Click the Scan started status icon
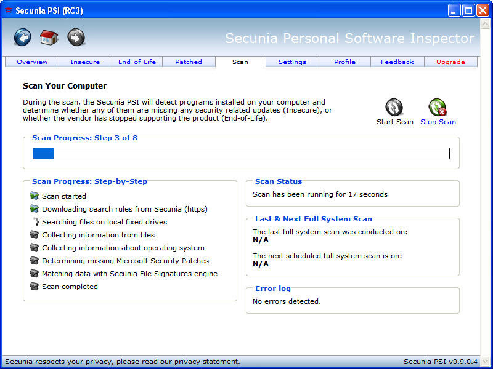Image resolution: width=493 pixels, height=369 pixels. [x=35, y=196]
